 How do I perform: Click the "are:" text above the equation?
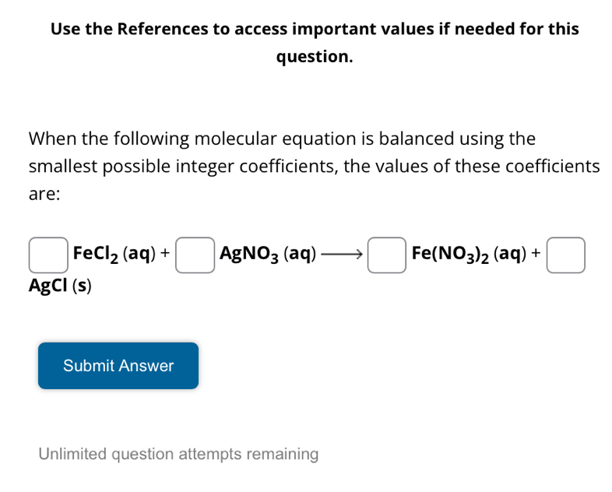click(44, 195)
